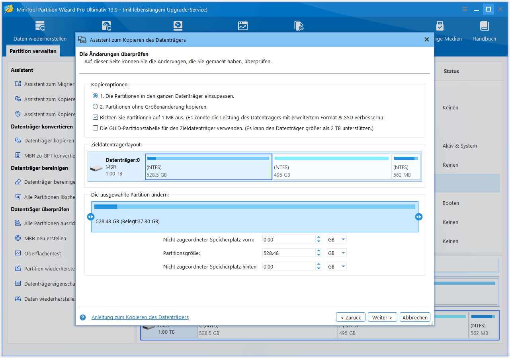This screenshot has width=510, height=358.
Task: Click the right resize handle arrow
Action: click(x=418, y=217)
